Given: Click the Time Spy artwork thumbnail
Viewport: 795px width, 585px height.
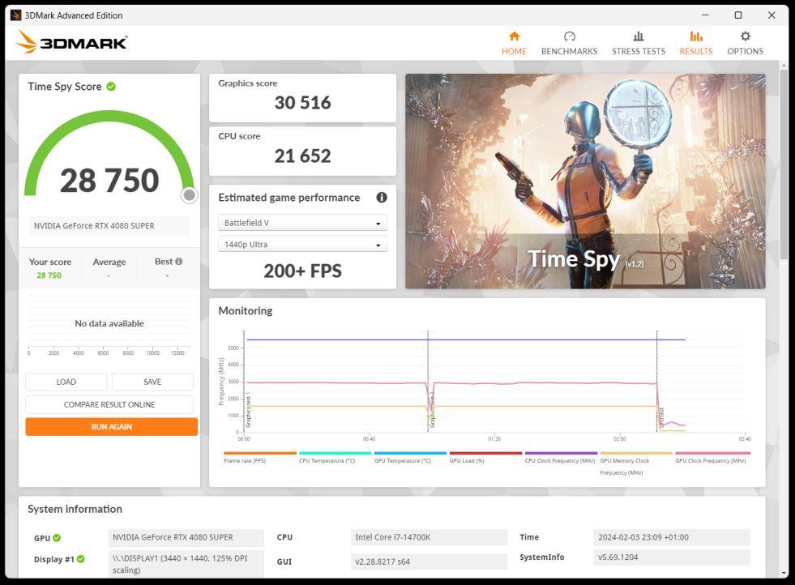Looking at the screenshot, I should pos(585,181).
